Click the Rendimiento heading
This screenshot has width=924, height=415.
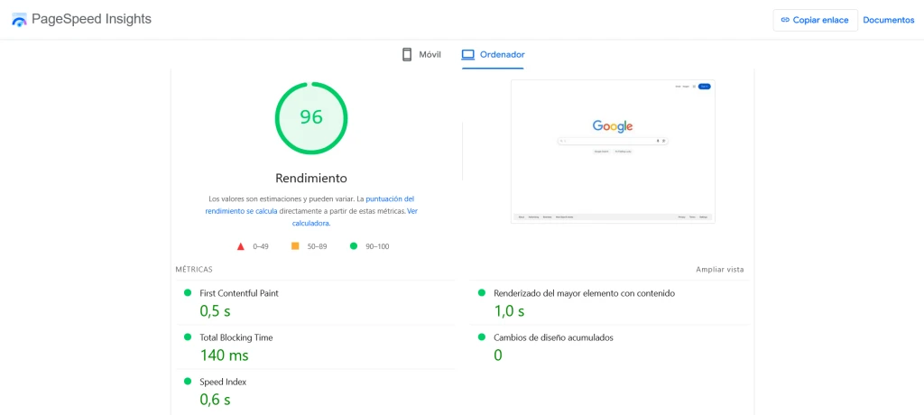(x=311, y=178)
